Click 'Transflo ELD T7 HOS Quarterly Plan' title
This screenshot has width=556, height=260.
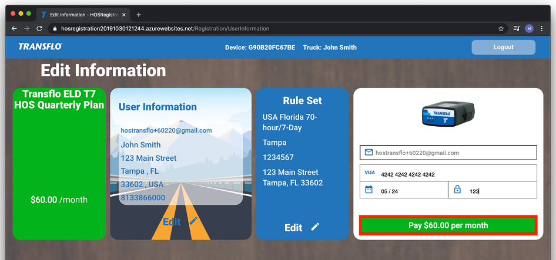pyautogui.click(x=59, y=100)
